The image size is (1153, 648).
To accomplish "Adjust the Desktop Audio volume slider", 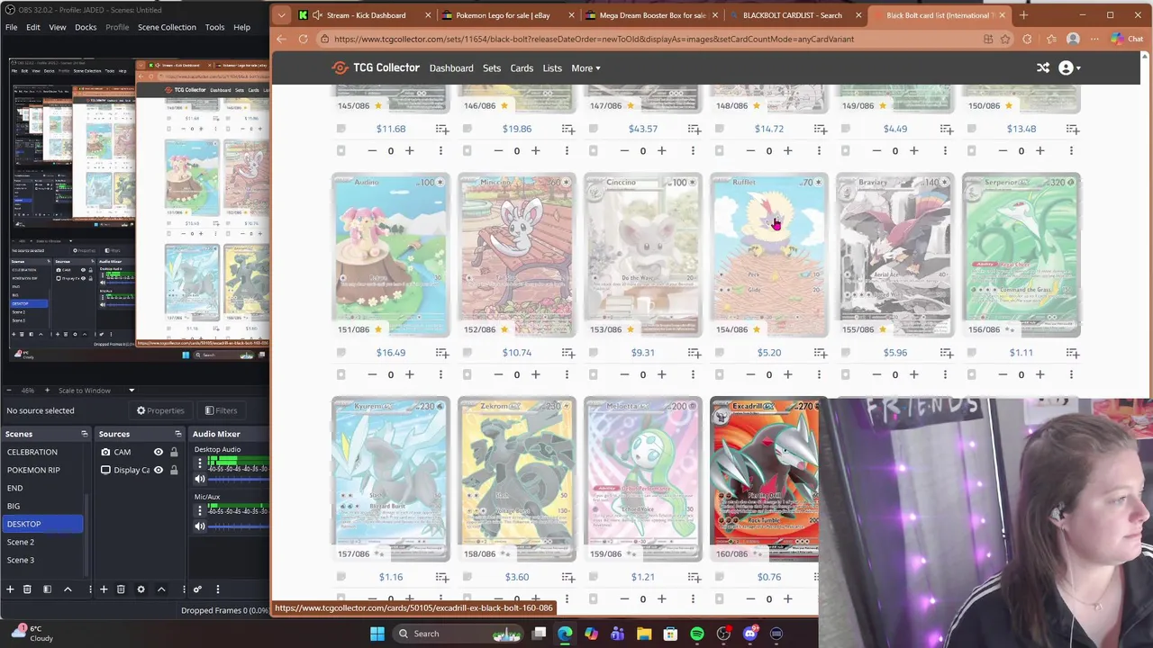I will (x=239, y=479).
